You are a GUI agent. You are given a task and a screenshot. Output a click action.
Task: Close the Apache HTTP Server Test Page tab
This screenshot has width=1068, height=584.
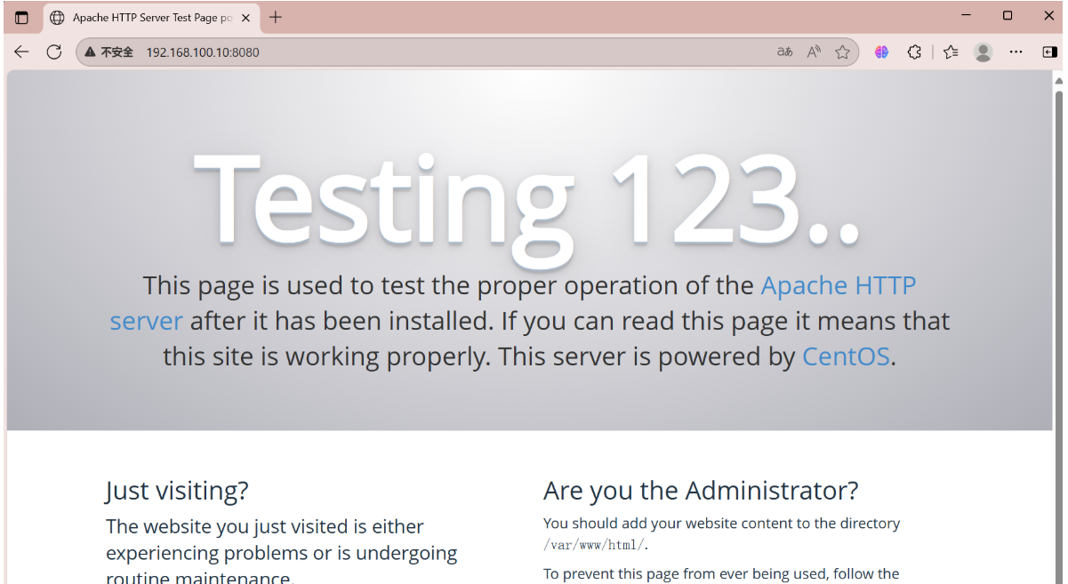(245, 18)
